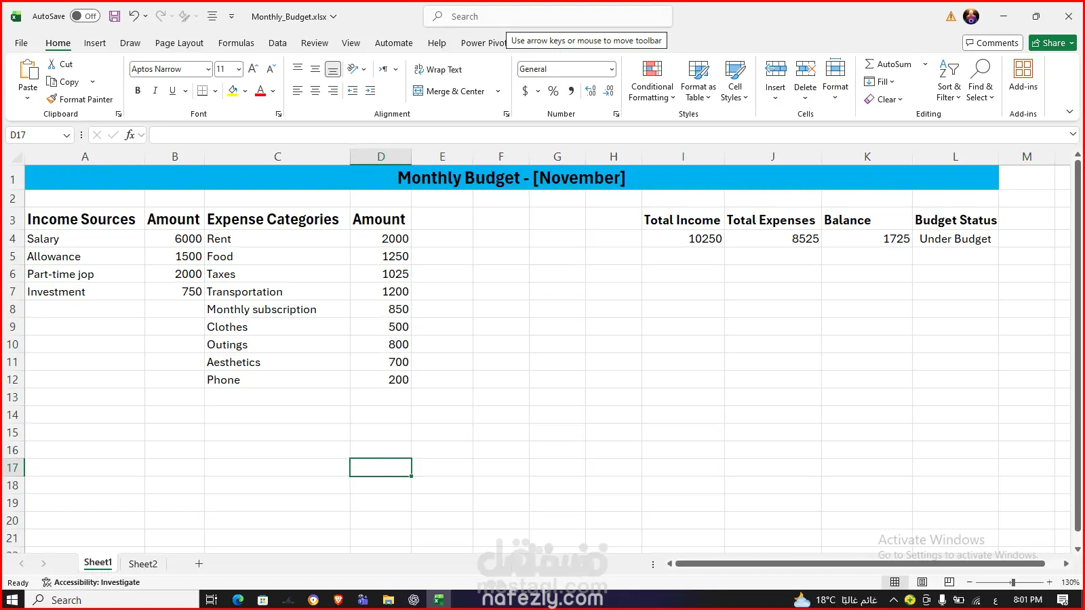The height and width of the screenshot is (610, 1085).
Task: Apply the Accounting currency dollar format
Action: coord(525,91)
